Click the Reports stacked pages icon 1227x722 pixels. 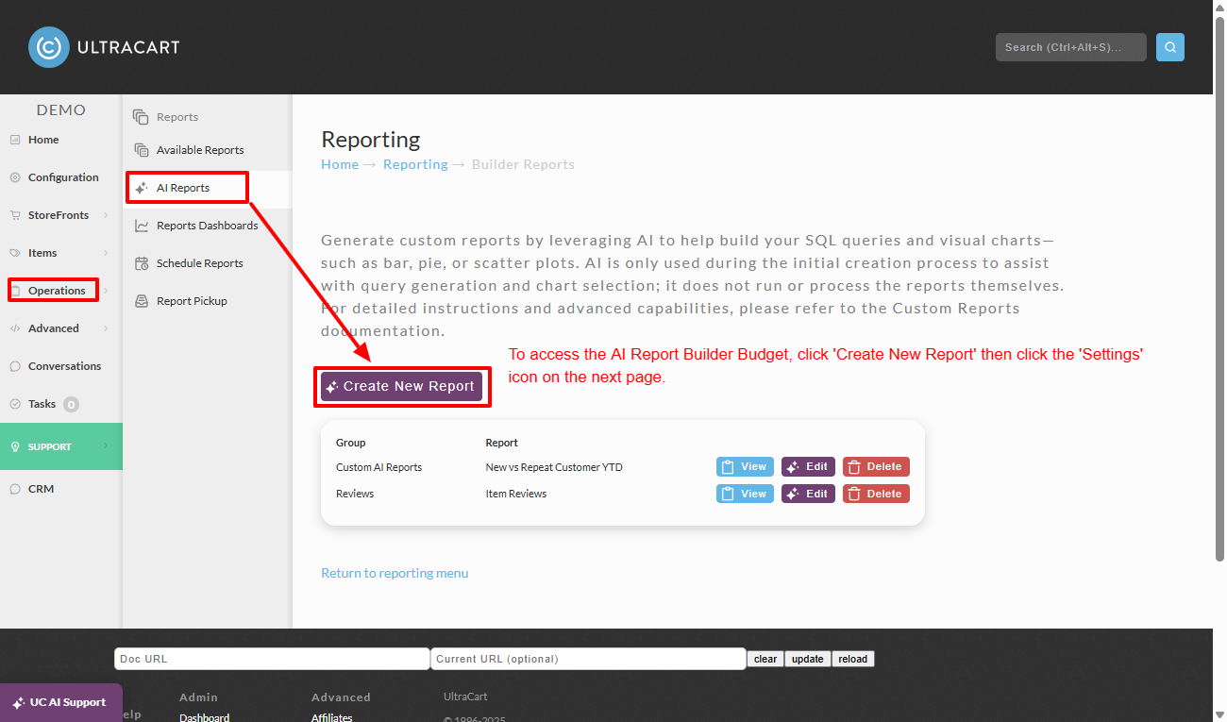click(141, 117)
